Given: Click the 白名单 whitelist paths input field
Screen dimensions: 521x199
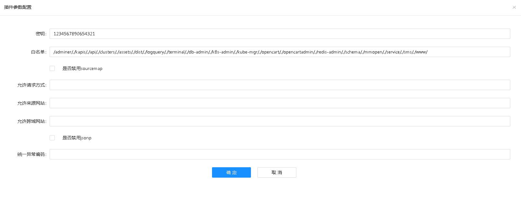Looking at the screenshot, I should click(279, 52).
